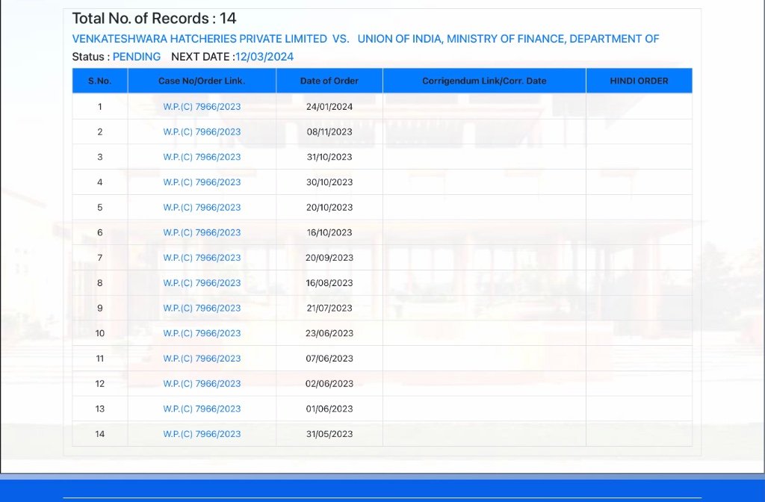765x502 pixels.
Task: Click the Date of Order column header
Action: [329, 81]
